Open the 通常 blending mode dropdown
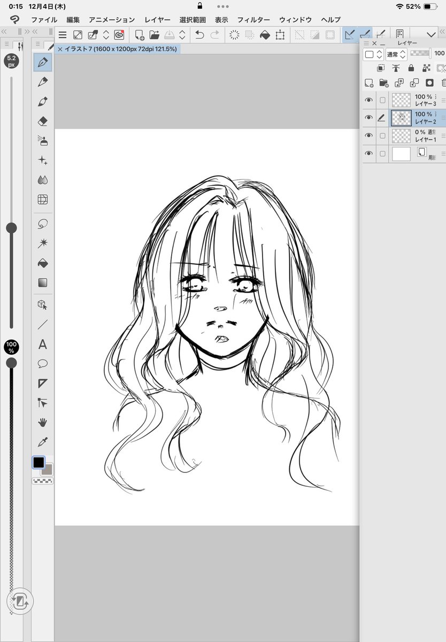The width and height of the screenshot is (446, 642). (x=396, y=54)
